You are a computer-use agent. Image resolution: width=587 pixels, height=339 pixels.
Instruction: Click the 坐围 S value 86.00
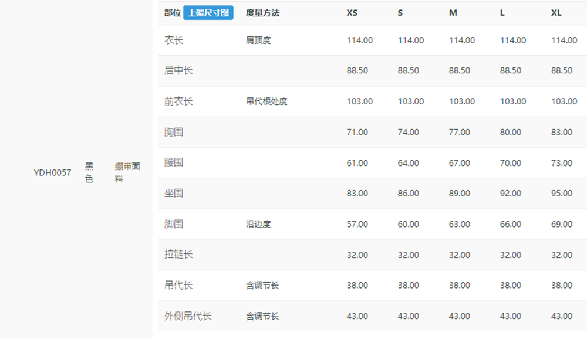tap(409, 194)
